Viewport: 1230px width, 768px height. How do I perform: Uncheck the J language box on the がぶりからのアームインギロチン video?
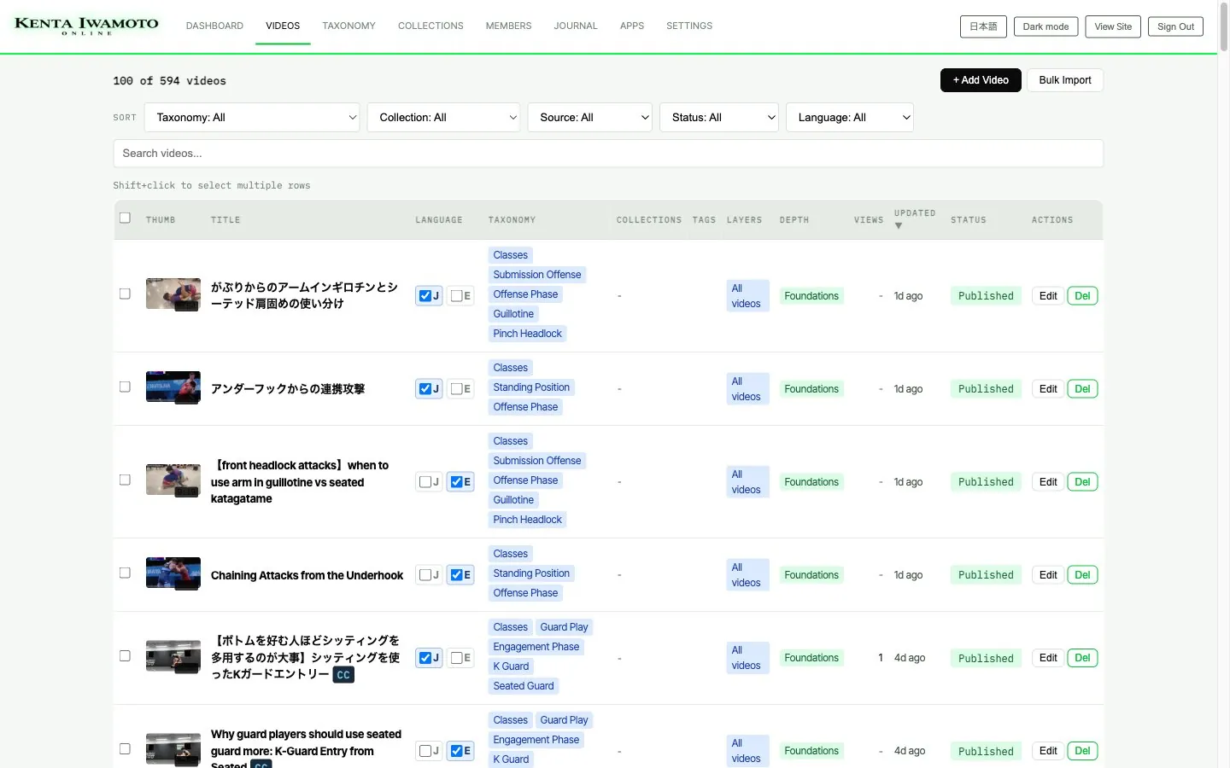point(425,296)
